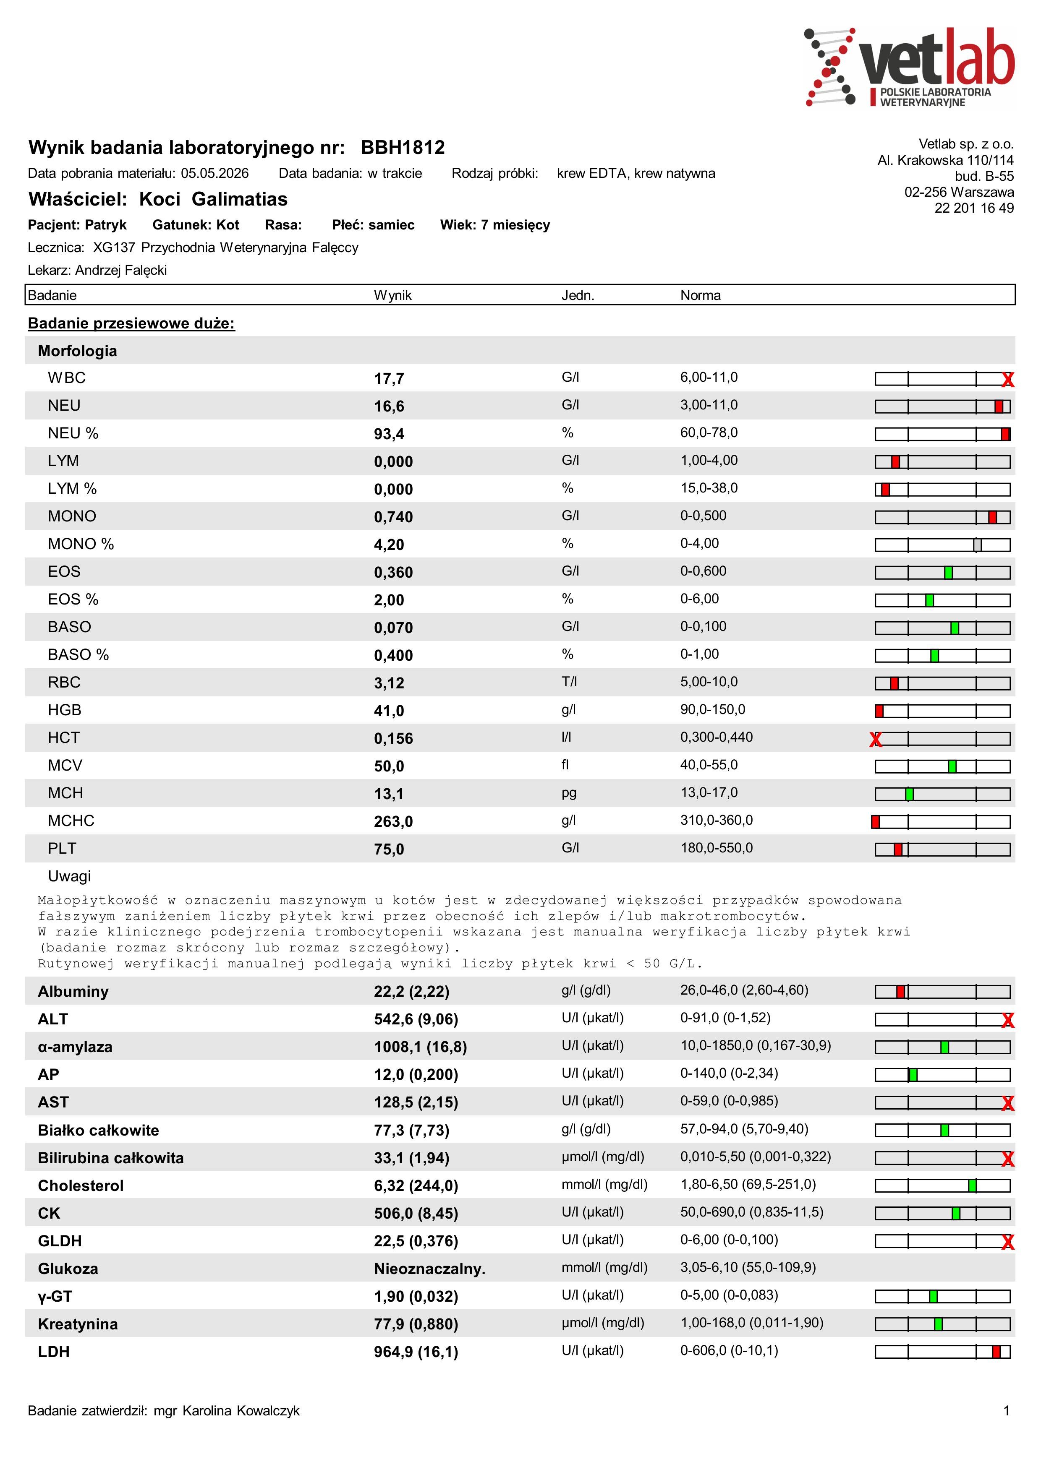Click the postal line "02-256 Warszawa"
The image size is (1041, 1472).
pos(960,192)
